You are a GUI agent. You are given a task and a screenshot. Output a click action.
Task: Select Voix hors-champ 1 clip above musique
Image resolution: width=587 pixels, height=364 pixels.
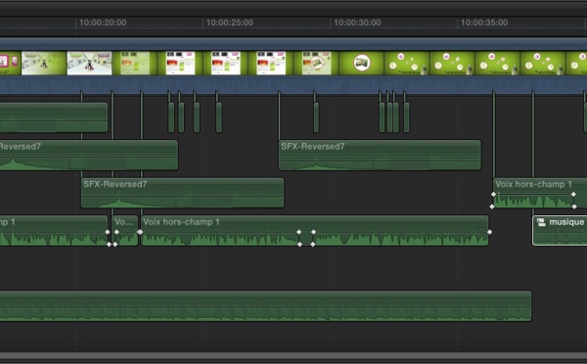540,193
